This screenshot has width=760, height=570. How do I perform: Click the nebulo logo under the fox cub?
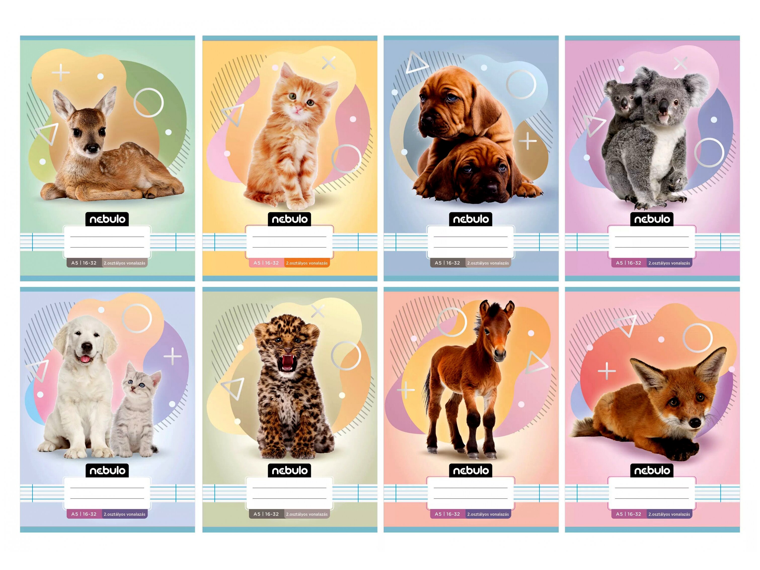pos(652,470)
